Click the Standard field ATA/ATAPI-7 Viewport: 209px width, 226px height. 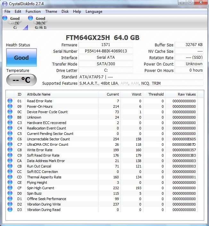(141, 77)
